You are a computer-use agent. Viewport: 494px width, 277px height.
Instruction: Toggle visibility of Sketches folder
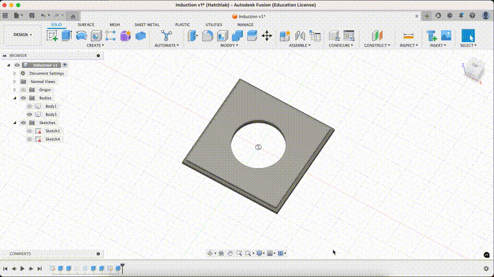point(23,123)
